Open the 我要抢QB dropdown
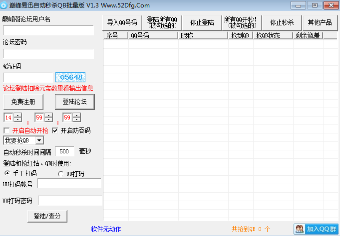The height and width of the screenshot is (236, 340). coord(39,140)
